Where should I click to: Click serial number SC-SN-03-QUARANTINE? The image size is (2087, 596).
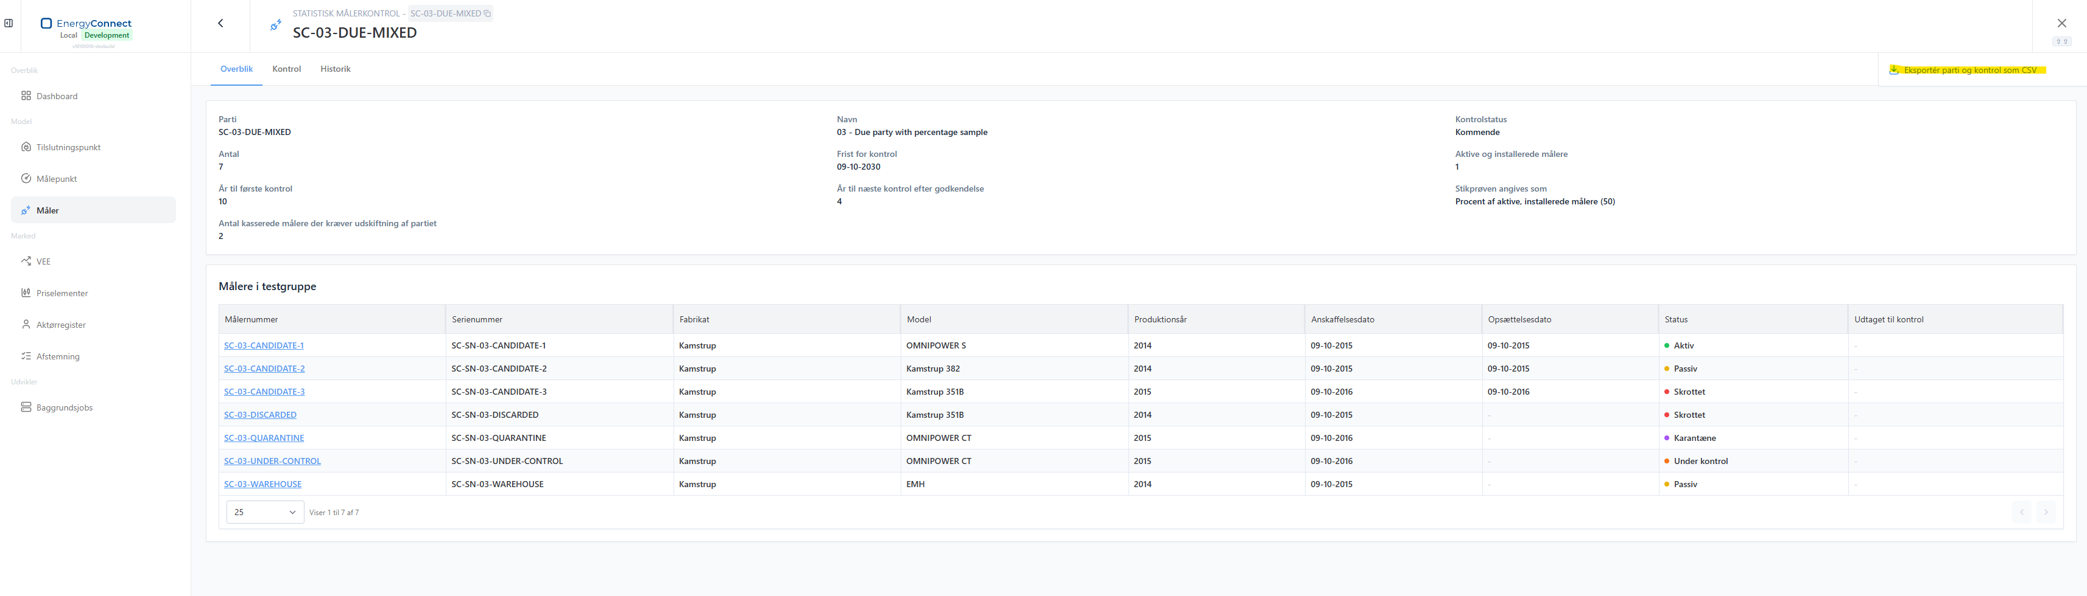pyautogui.click(x=498, y=438)
